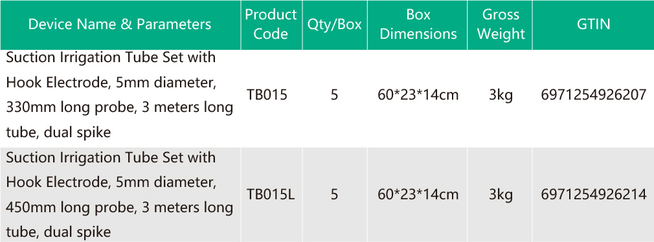Select quantity 5 in TB015L row
654x242 pixels.
tap(335, 195)
